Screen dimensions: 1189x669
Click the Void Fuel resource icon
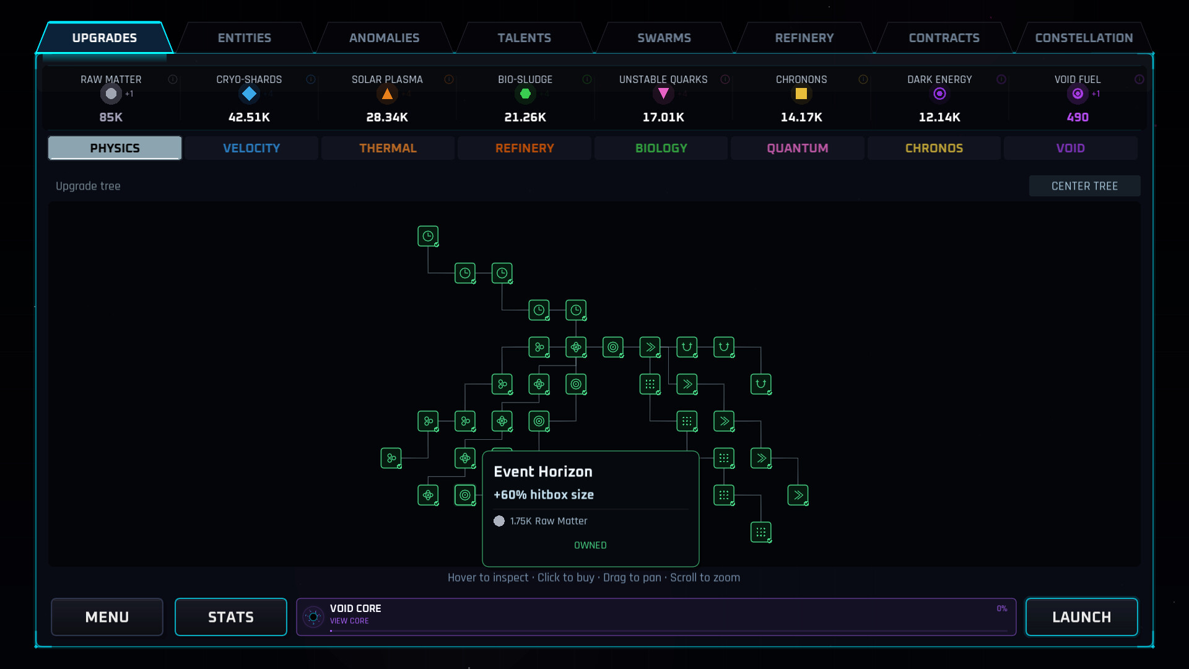(x=1078, y=94)
